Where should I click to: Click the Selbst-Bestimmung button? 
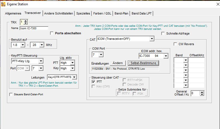(x=143, y=63)
